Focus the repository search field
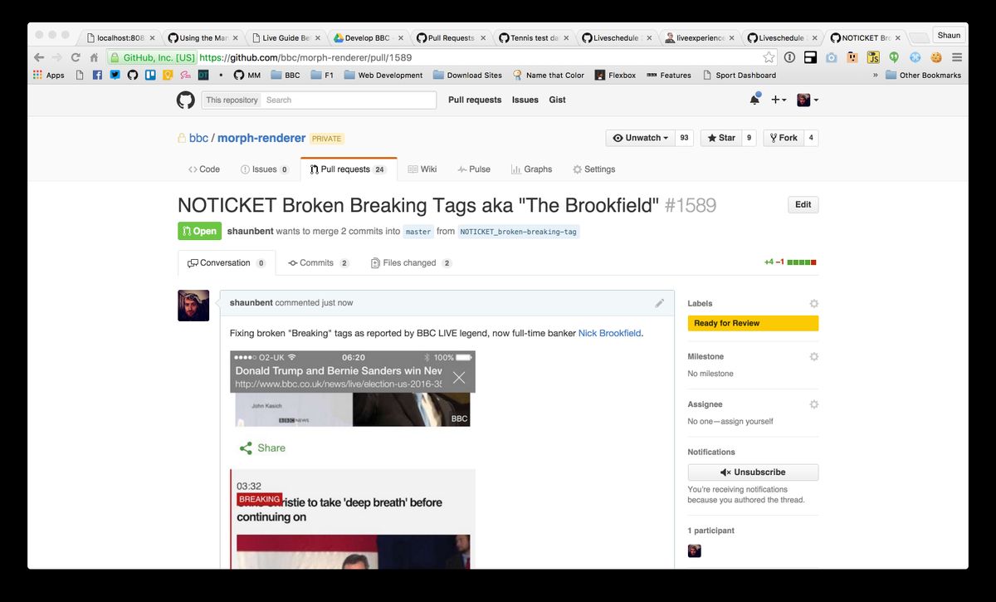Image resolution: width=996 pixels, height=602 pixels. pos(349,100)
